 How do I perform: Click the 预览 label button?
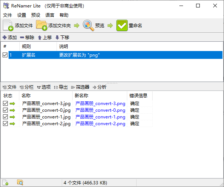[x=100, y=26]
